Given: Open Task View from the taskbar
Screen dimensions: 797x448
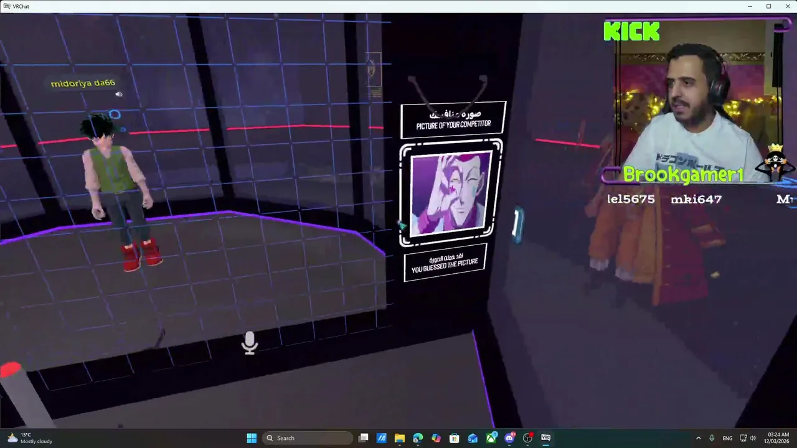Looking at the screenshot, I should point(364,438).
